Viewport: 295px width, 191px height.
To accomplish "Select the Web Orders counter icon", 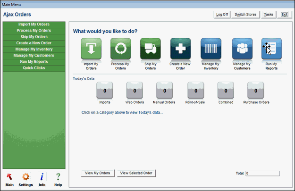I will coord(135,90).
